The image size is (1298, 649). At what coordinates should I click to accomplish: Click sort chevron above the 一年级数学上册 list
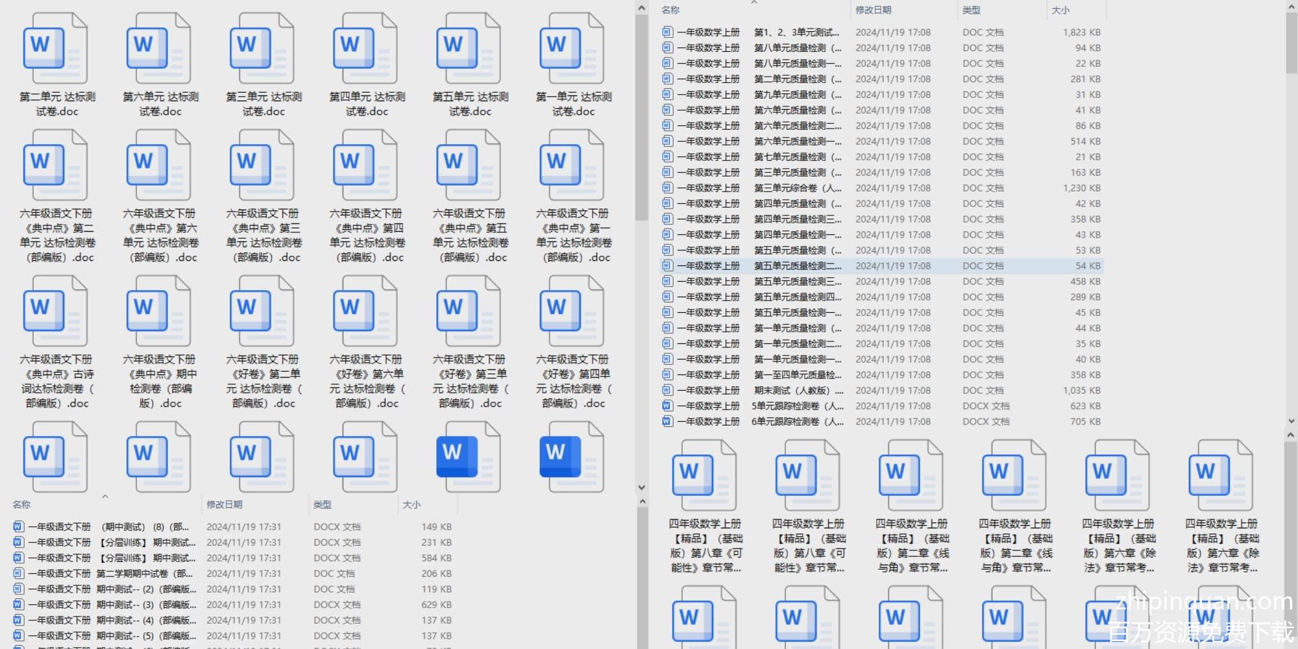point(754,3)
